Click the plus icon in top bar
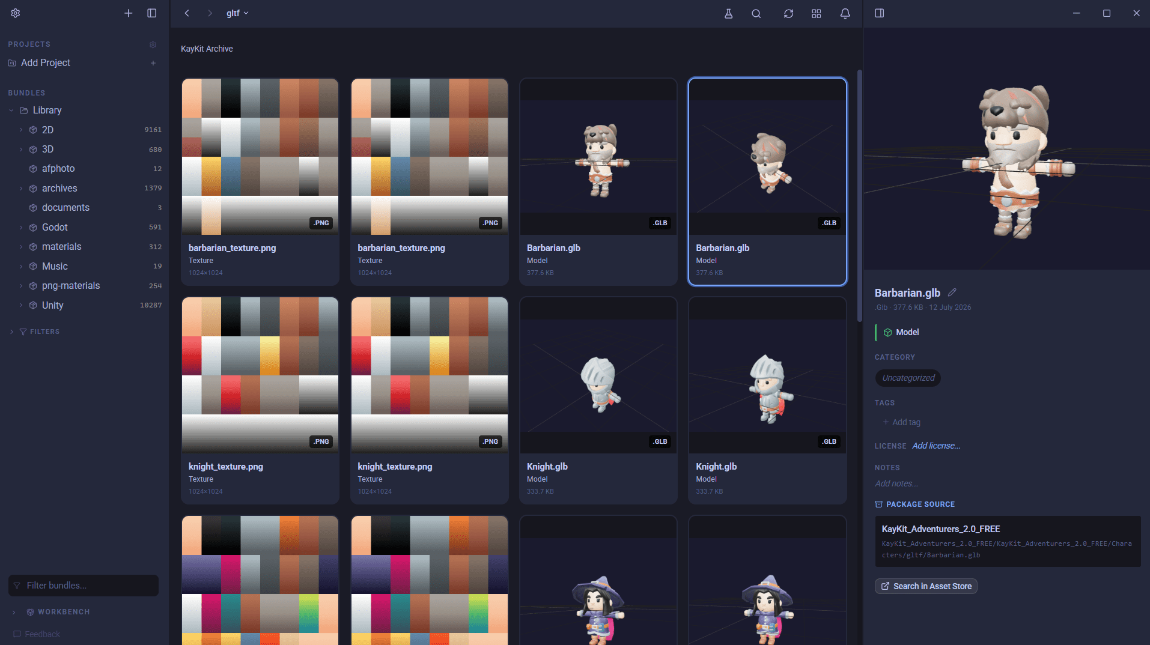This screenshot has width=1150, height=645. pos(128,13)
